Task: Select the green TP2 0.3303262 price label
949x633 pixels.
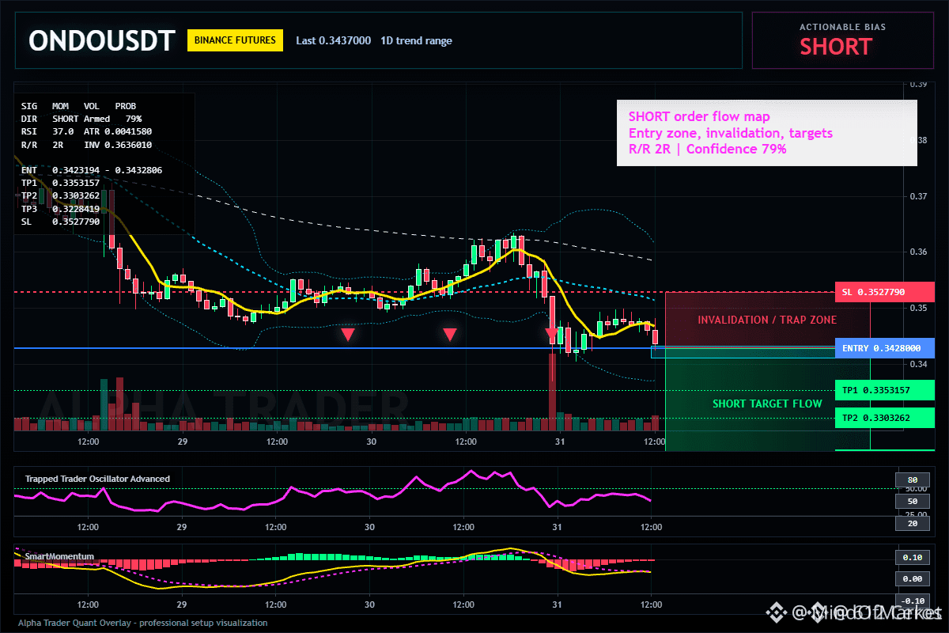Action: [884, 418]
